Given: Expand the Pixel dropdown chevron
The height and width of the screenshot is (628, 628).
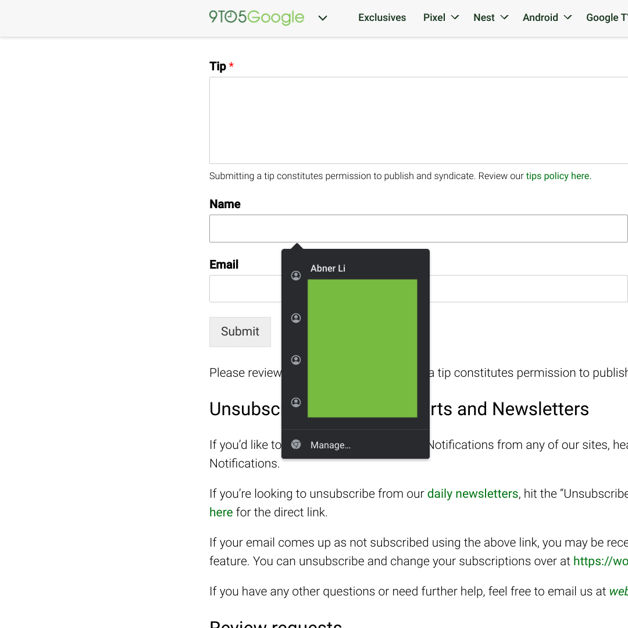Looking at the screenshot, I should 455,17.
